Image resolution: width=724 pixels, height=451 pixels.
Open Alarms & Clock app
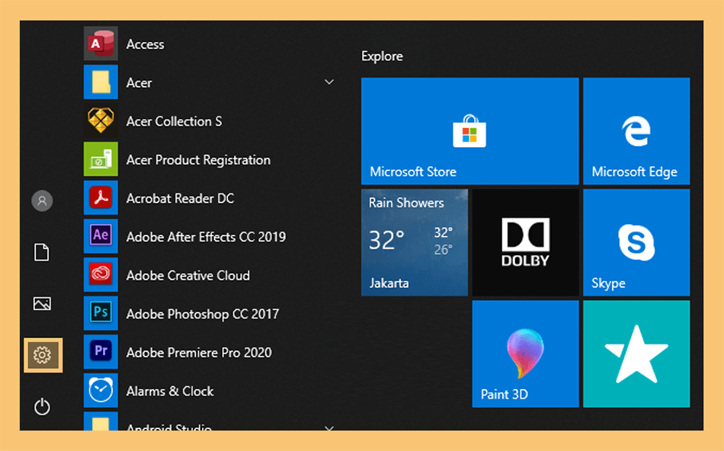pos(209,391)
